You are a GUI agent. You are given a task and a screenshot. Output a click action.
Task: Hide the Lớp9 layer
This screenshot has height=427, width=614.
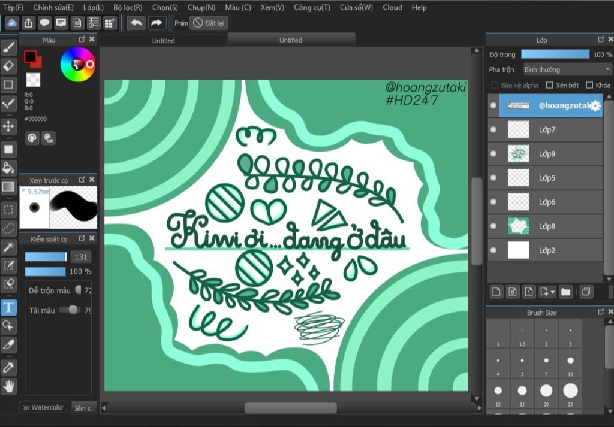tap(493, 154)
